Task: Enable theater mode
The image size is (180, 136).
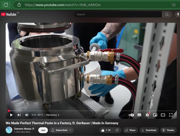Action: 163,115
